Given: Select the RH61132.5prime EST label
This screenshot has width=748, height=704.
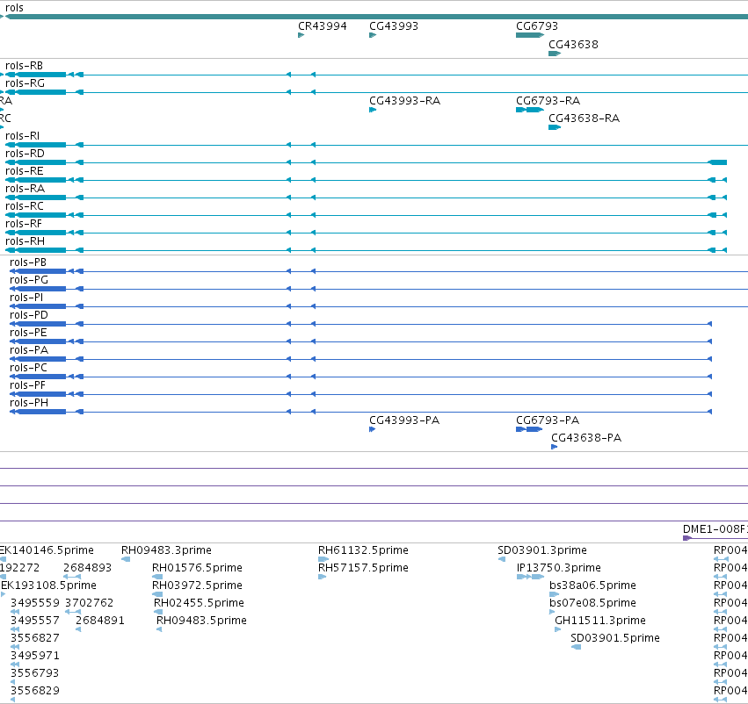Looking at the screenshot, I should point(363,550).
